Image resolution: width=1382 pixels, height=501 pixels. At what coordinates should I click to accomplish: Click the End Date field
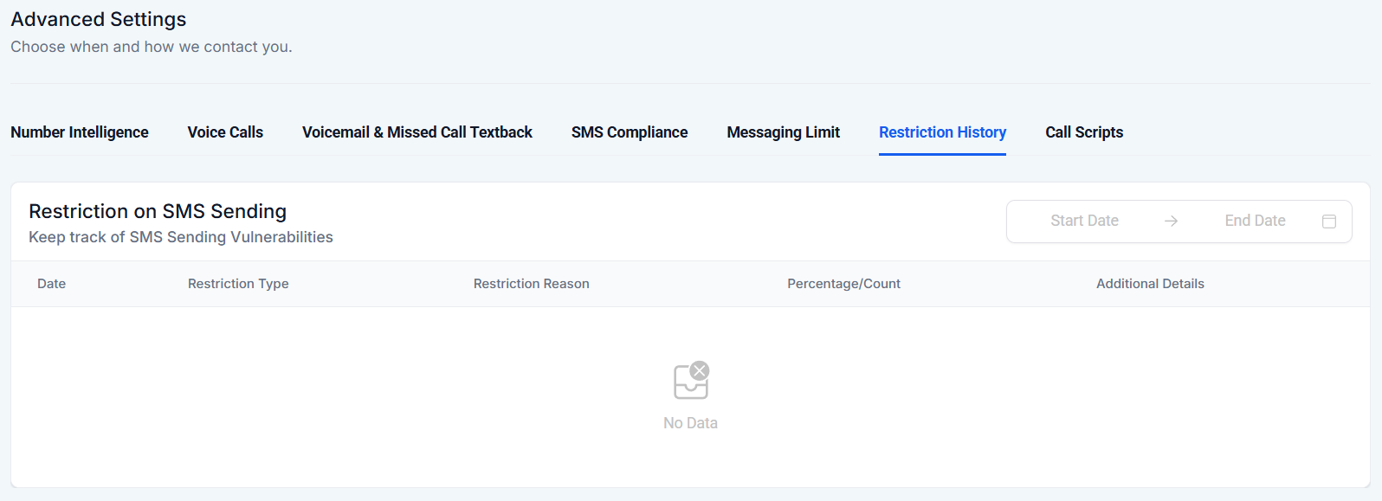click(1255, 221)
